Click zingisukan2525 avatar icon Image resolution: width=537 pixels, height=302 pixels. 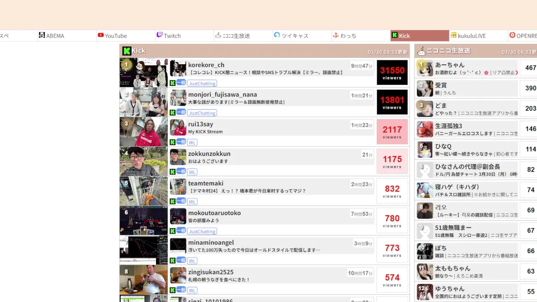point(178,275)
